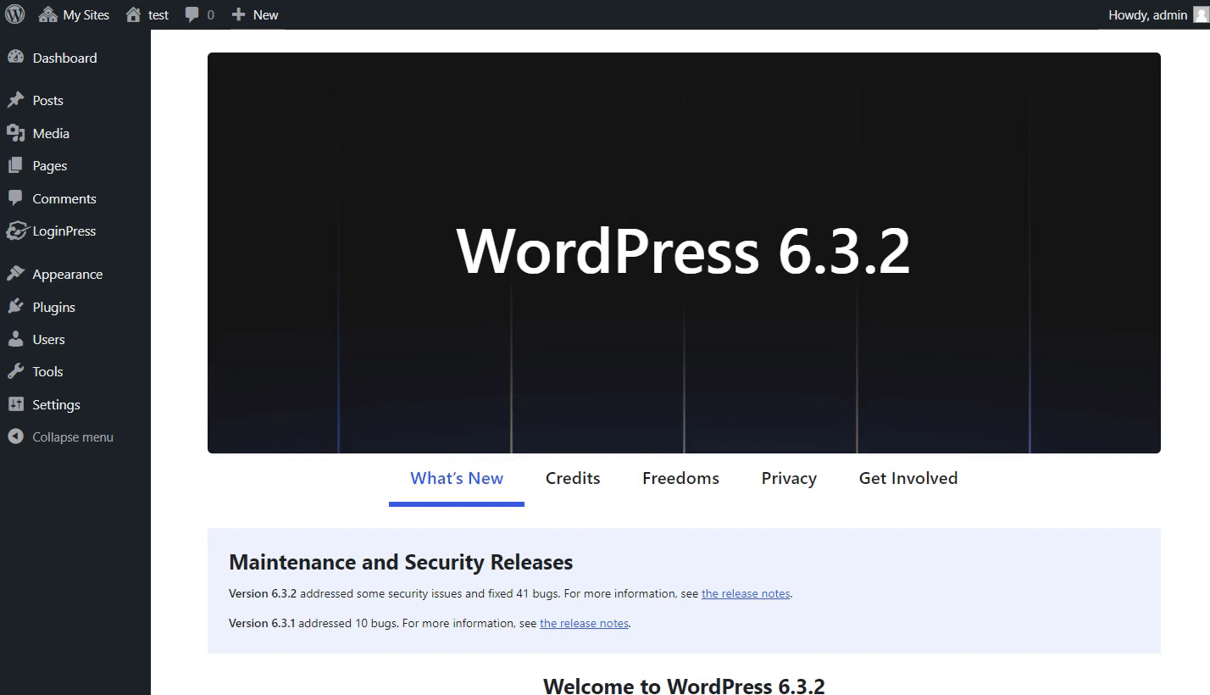Select the What's New tab
The width and height of the screenshot is (1210, 695).
tap(457, 478)
